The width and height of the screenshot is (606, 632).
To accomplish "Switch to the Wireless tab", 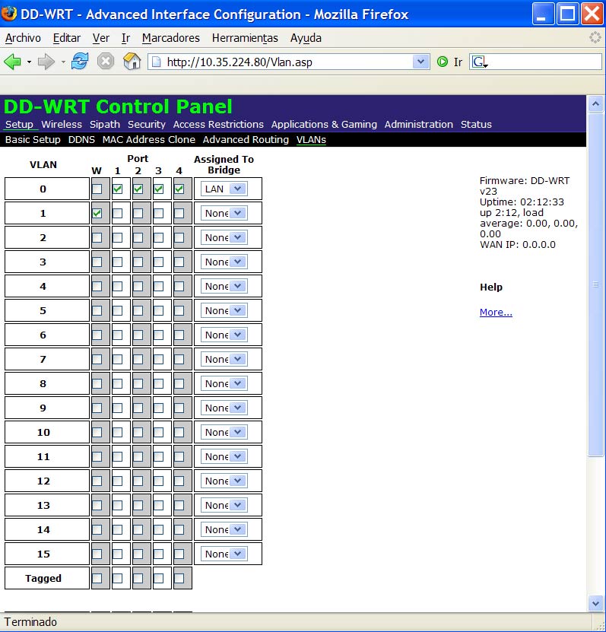I will pyautogui.click(x=62, y=124).
